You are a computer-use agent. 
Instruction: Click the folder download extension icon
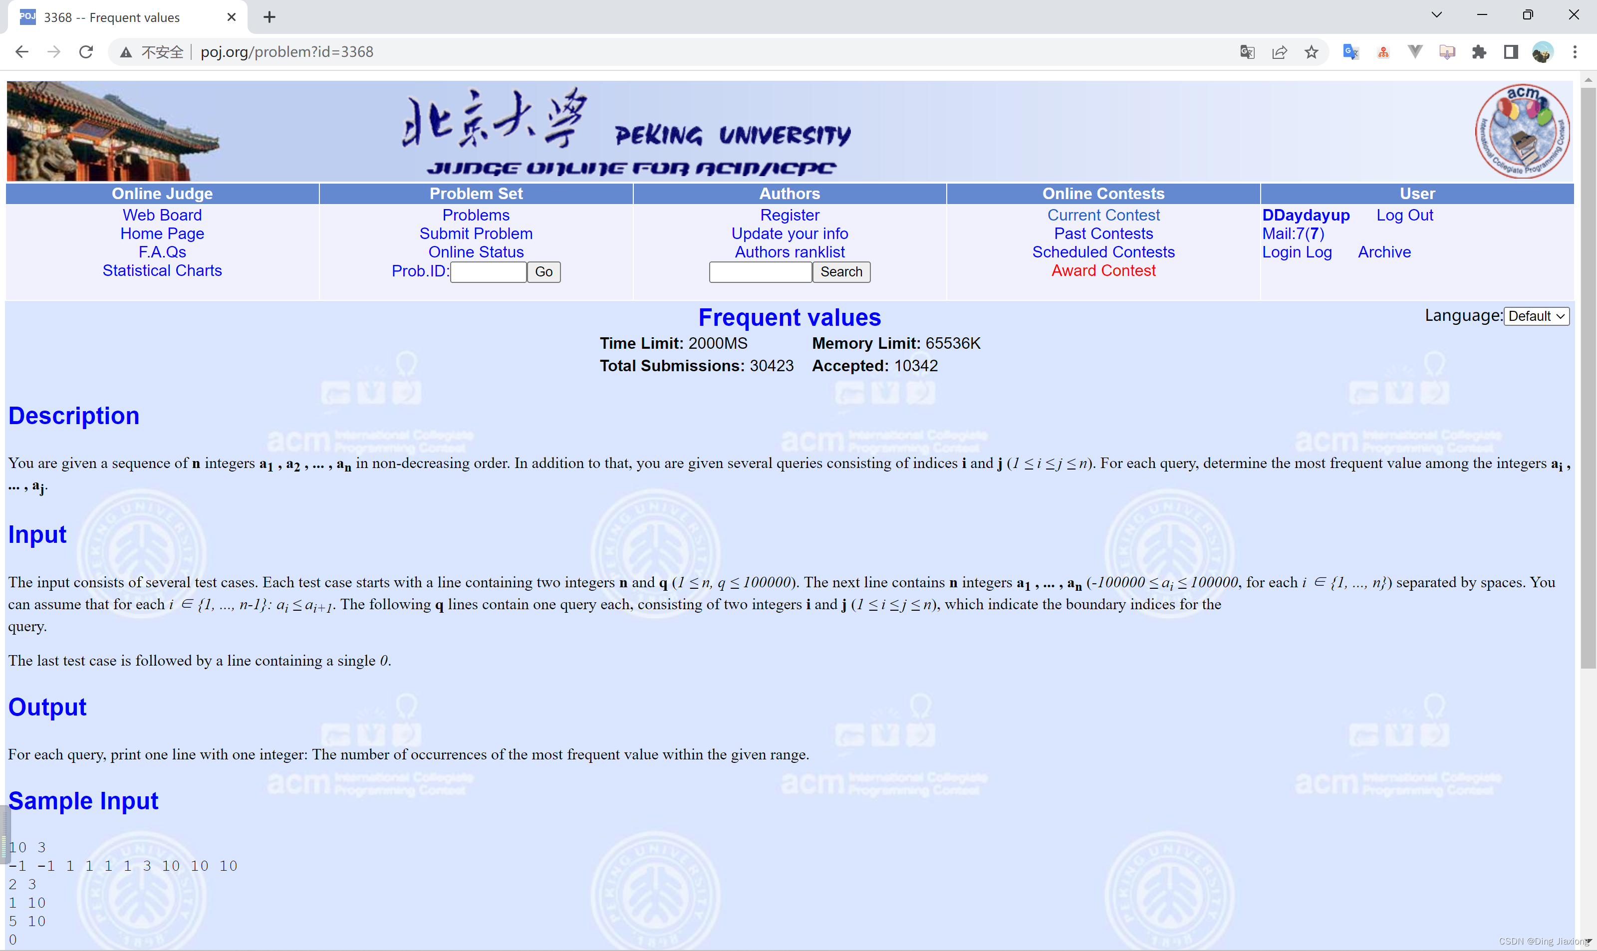click(1447, 52)
